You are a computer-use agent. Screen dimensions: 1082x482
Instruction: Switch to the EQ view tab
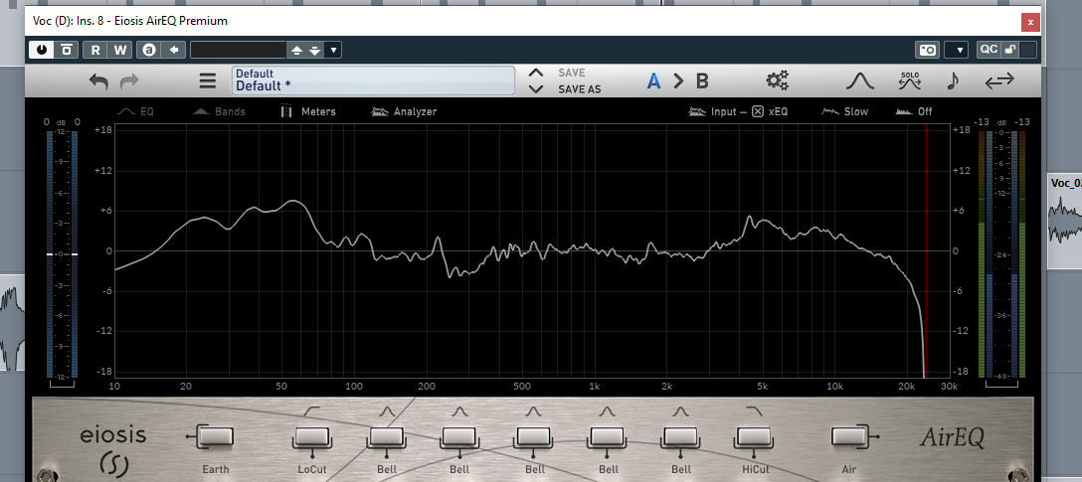[135, 111]
